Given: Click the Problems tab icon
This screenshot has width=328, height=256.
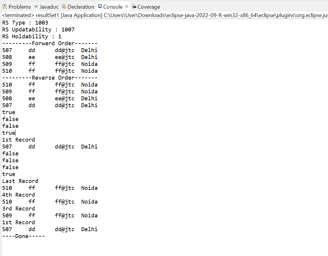Looking at the screenshot, I should [x=5, y=7].
